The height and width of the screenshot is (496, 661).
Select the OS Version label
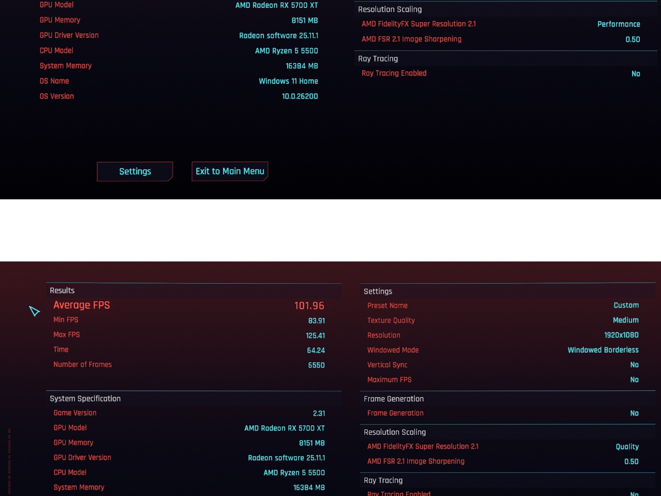[x=57, y=96]
